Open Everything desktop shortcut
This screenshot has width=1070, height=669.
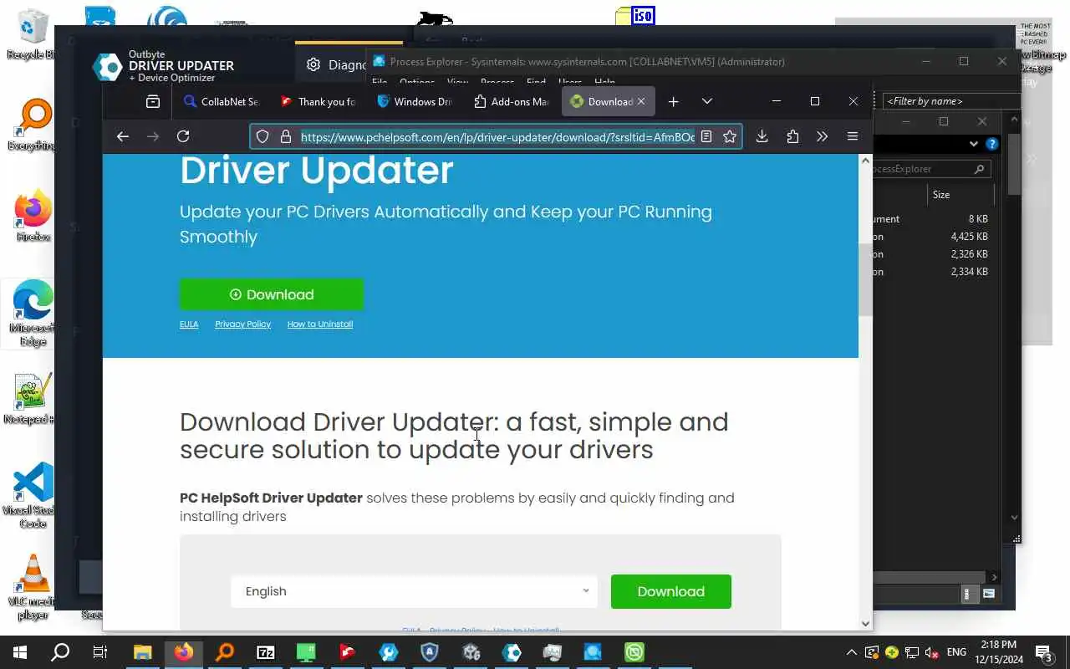coord(32,124)
